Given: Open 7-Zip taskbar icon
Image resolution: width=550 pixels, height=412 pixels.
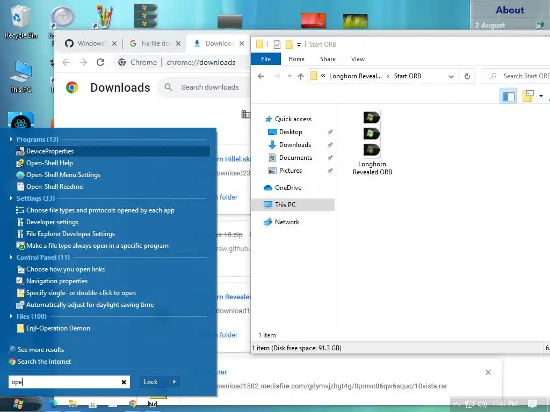Looking at the screenshot, I should [x=153, y=404].
